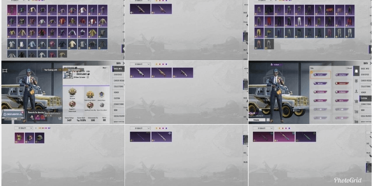Open the By Quality dropdown in the bottom-right weapon panel

(263, 128)
